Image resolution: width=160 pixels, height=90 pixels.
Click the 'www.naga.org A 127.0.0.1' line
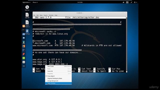click(47, 62)
